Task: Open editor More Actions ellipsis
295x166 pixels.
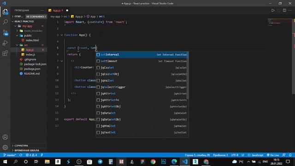Action: click(290, 10)
